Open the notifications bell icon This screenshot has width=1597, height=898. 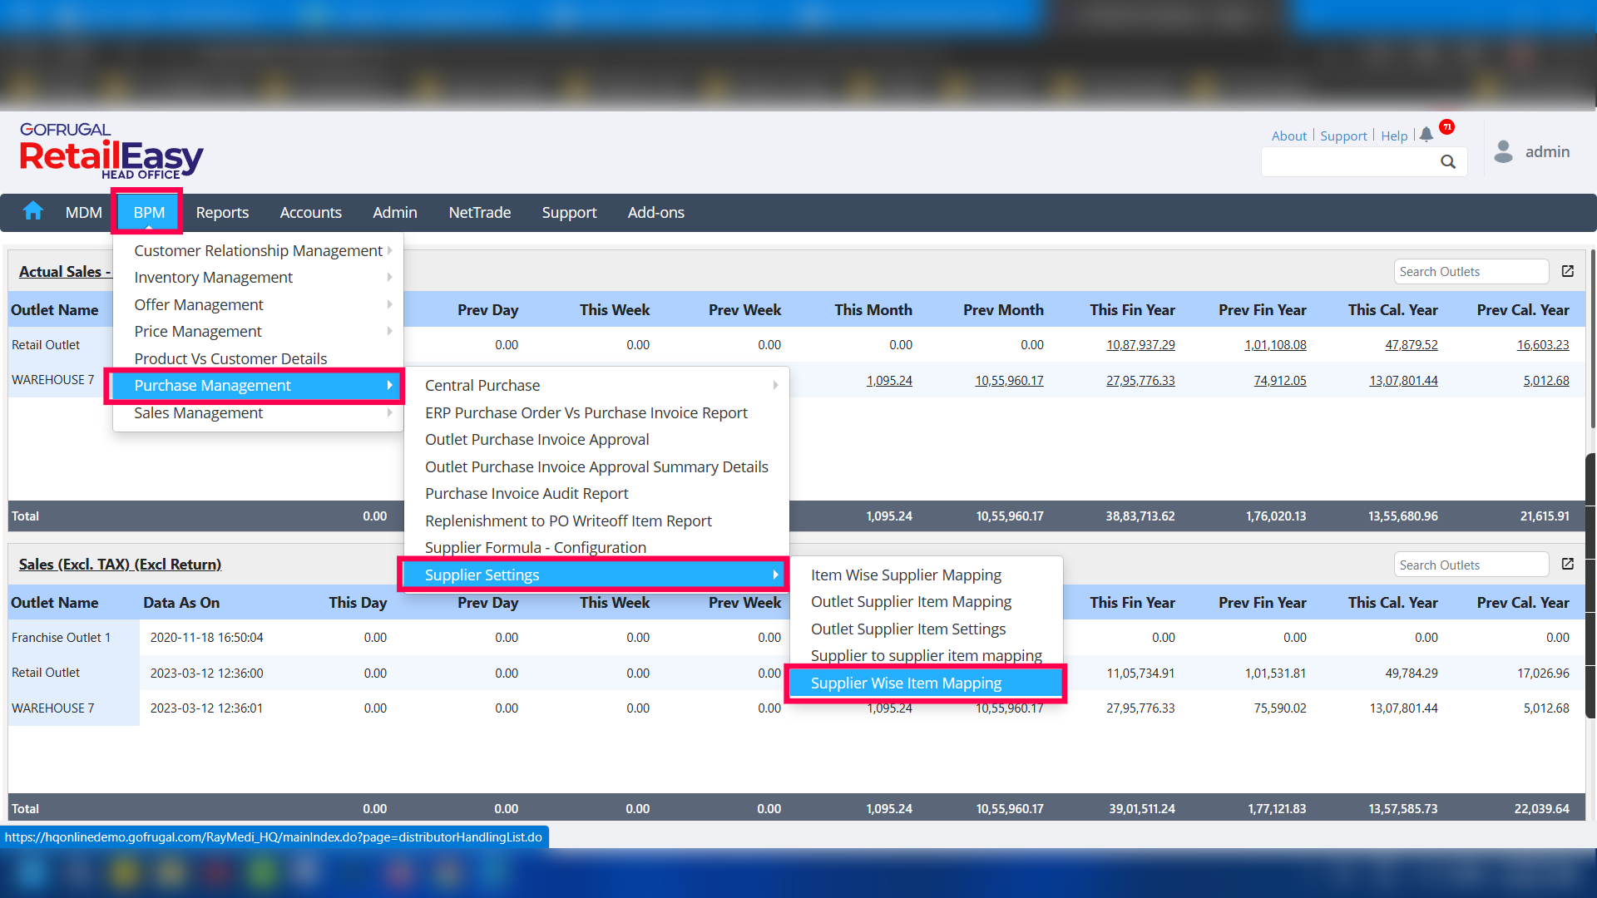(1426, 134)
